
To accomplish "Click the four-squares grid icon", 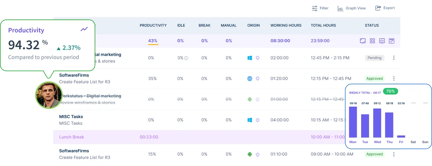I will click(x=373, y=41).
